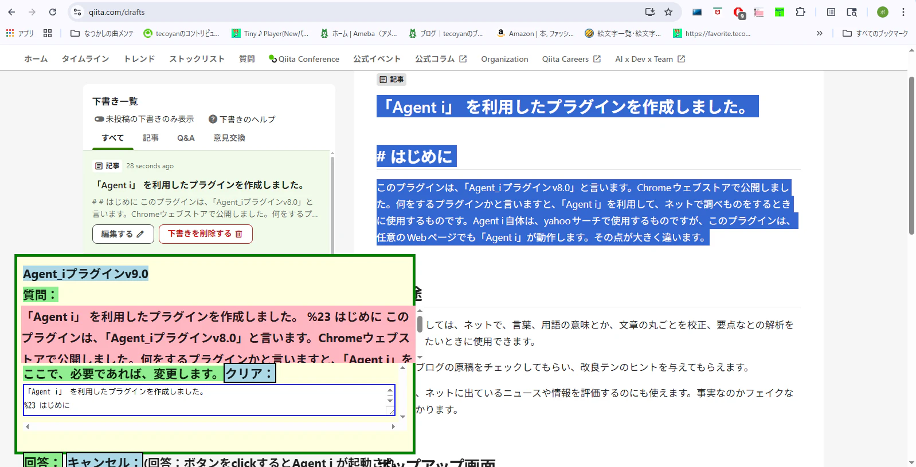
Task: Open the red extension icon with badge 9
Action: pyautogui.click(x=738, y=12)
